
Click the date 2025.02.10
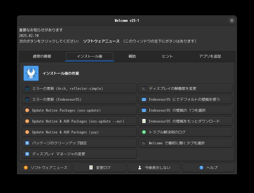(x=29, y=36)
